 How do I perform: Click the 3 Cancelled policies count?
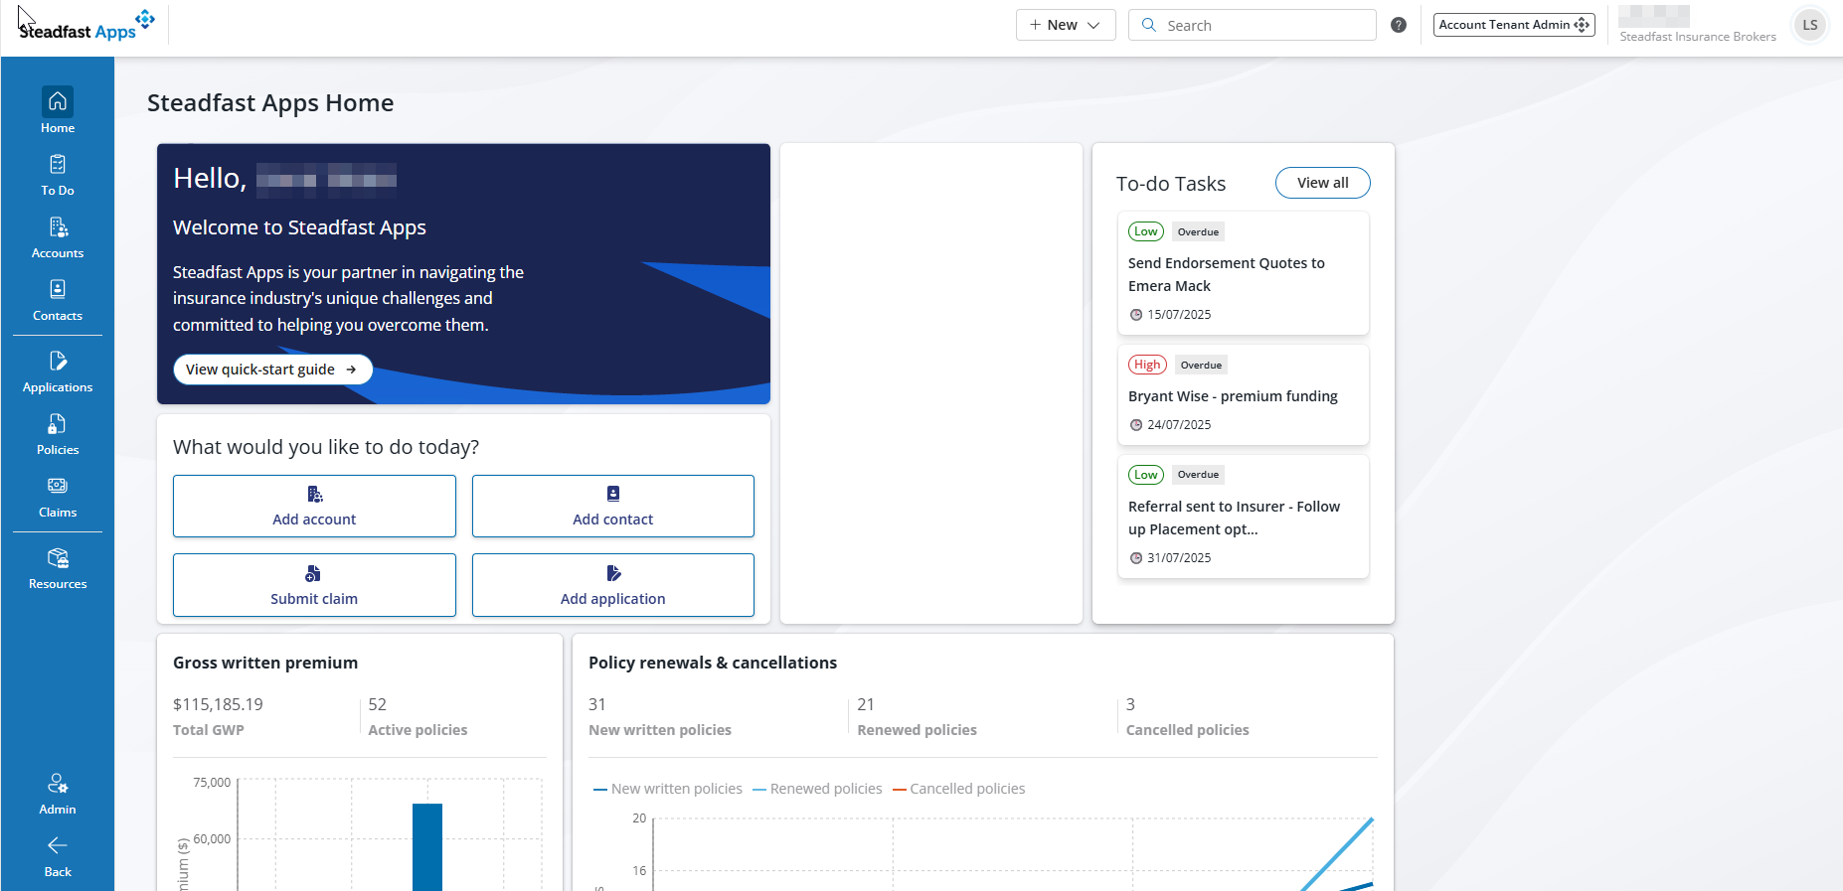(x=1130, y=704)
